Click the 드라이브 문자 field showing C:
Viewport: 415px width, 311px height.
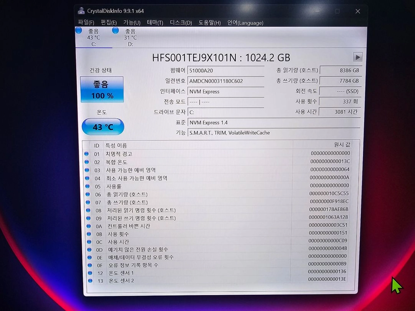(226, 112)
